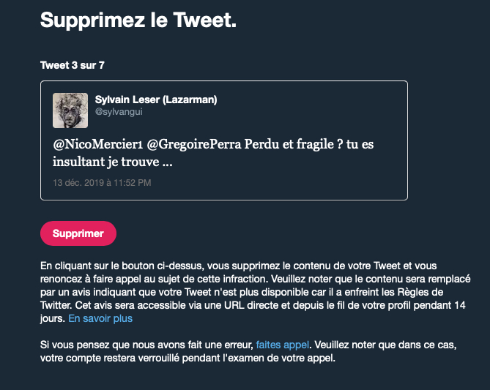Click the pink Supprimer button
The width and height of the screenshot is (490, 390).
coord(78,233)
